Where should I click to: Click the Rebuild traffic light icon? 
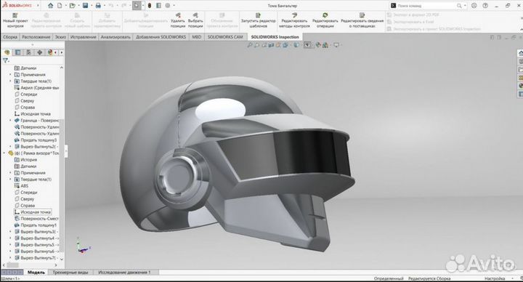click(150, 5)
